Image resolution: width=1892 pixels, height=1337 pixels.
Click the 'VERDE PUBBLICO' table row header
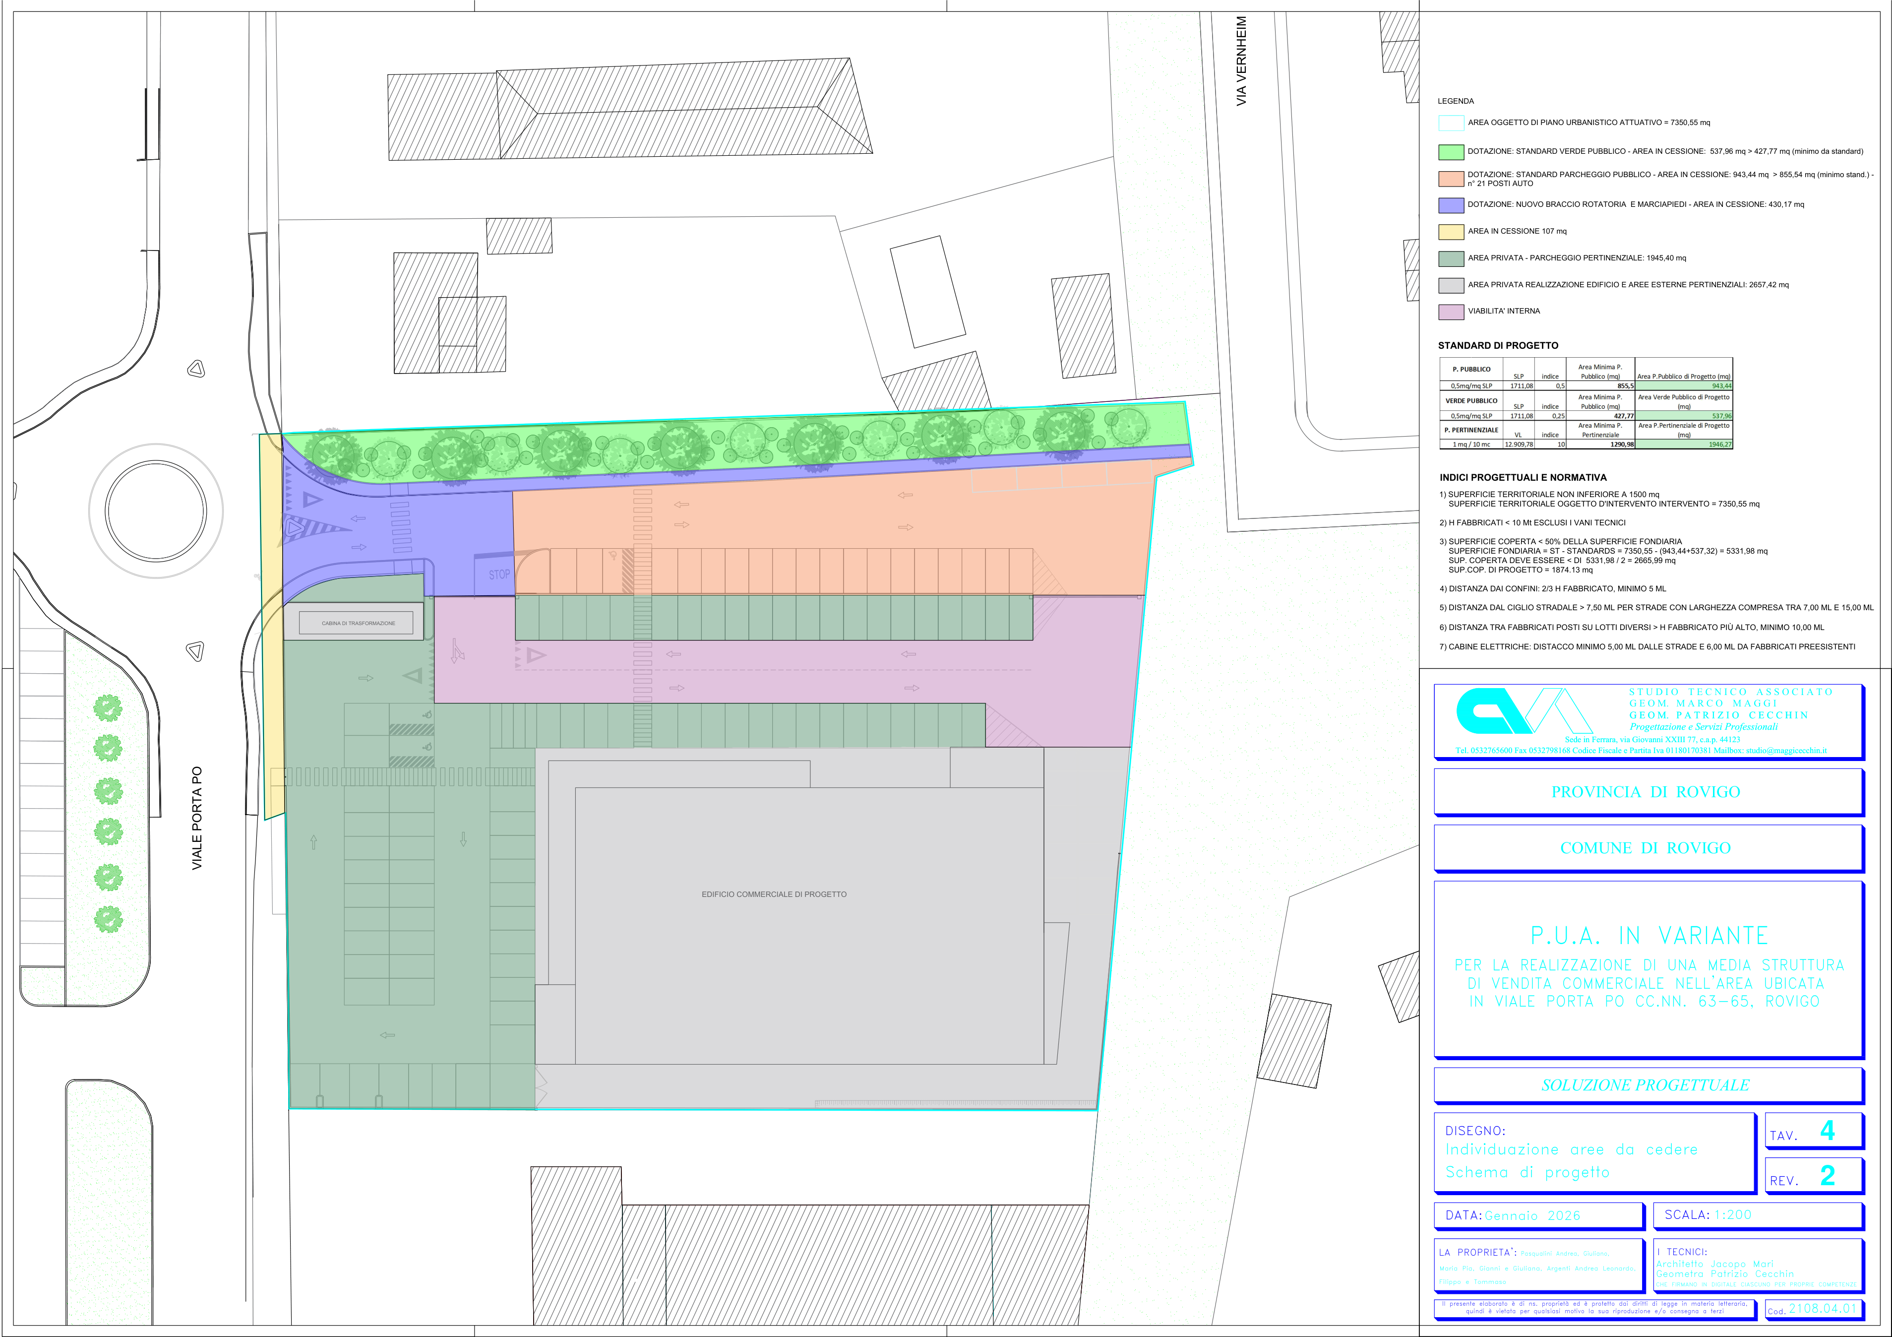[x=1472, y=401]
